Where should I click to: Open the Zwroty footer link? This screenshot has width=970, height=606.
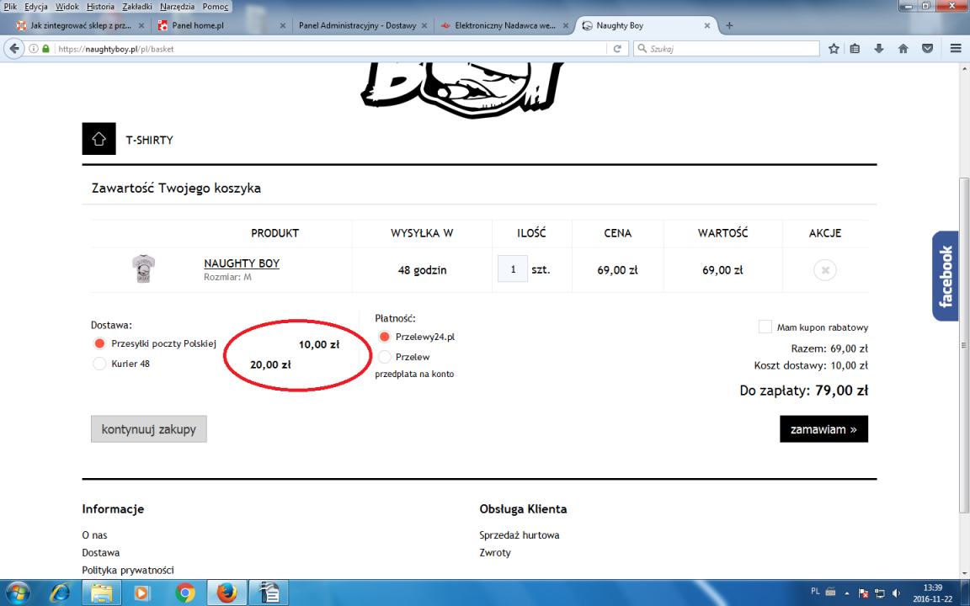click(x=495, y=552)
